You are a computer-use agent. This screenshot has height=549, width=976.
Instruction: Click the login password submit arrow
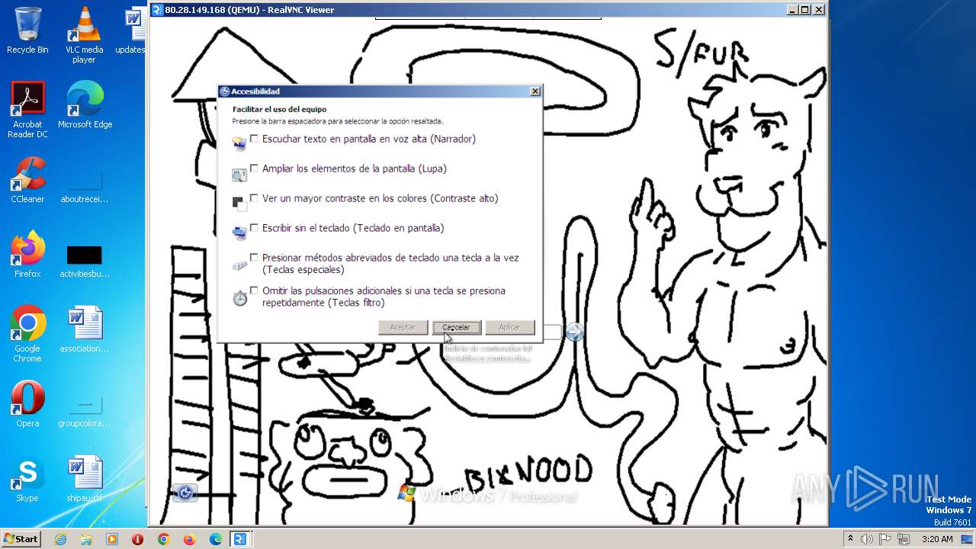(x=575, y=332)
